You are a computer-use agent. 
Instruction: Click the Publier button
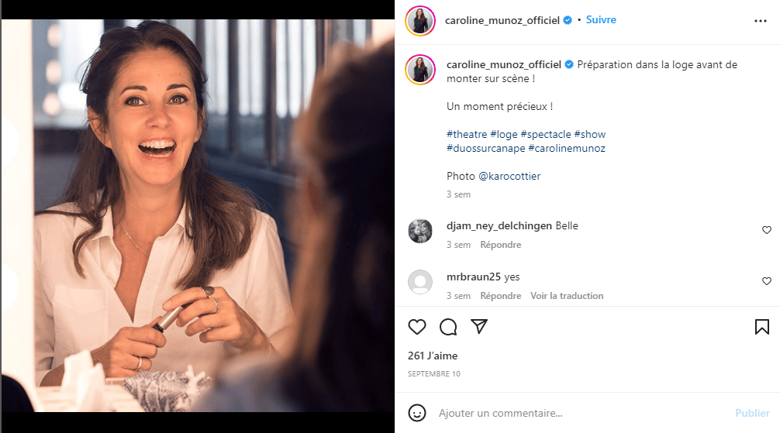(x=752, y=413)
